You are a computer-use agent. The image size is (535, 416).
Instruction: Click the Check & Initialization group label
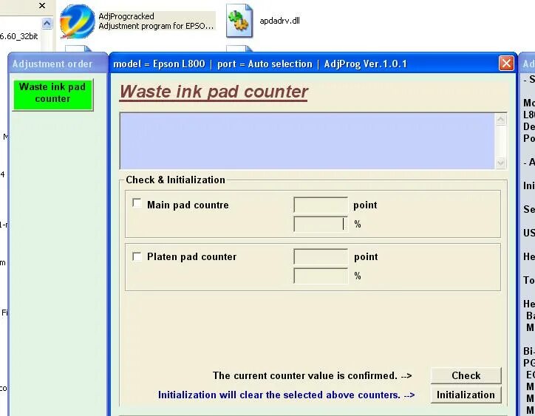175,180
